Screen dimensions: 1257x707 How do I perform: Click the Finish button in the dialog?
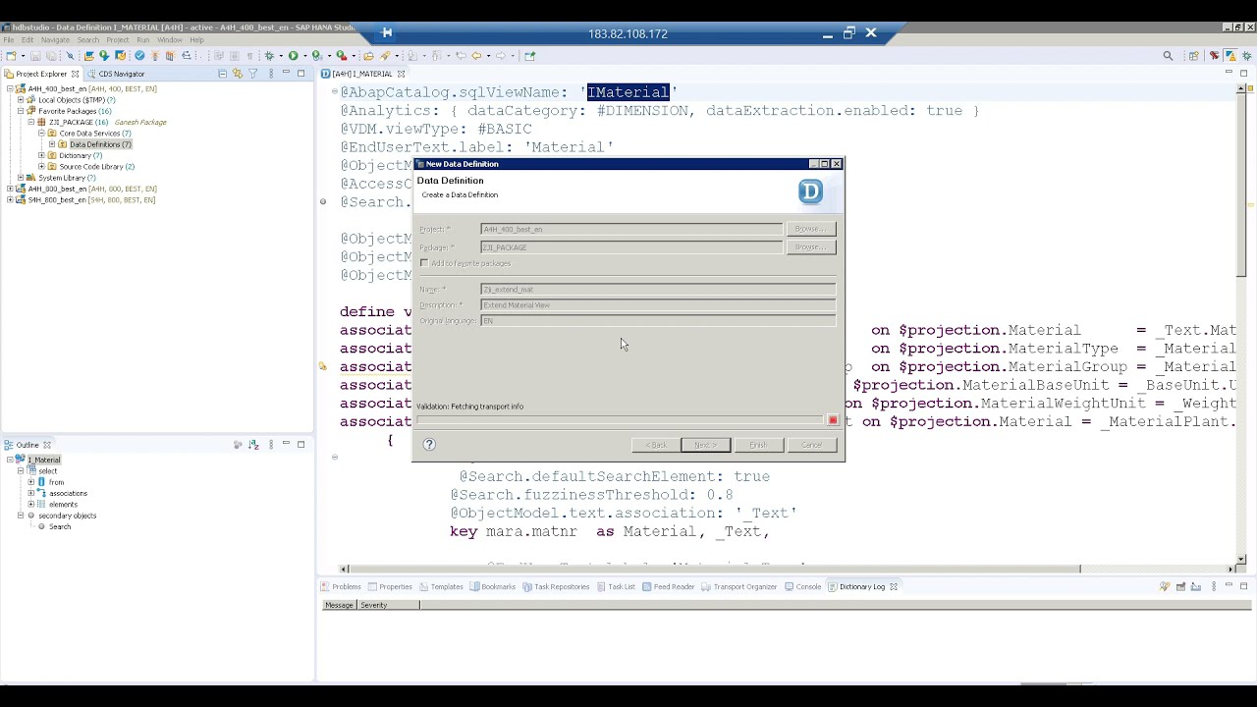pos(758,445)
